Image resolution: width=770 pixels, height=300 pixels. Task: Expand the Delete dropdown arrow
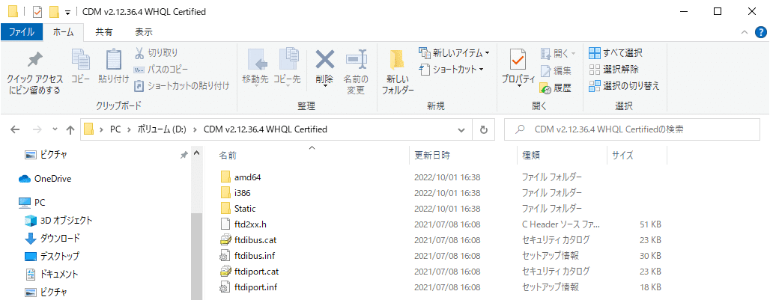tap(324, 85)
